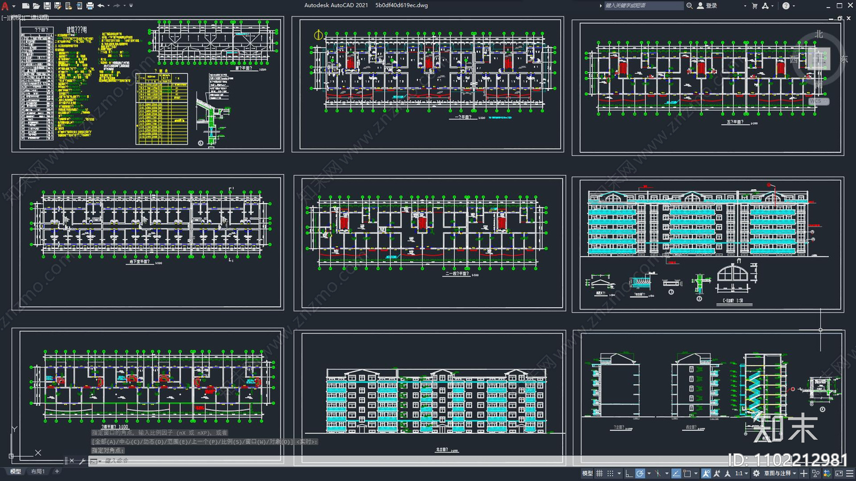Viewport: 856px width, 481px height.
Task: Expand the application menu arrow beside logo
Action: click(14, 6)
